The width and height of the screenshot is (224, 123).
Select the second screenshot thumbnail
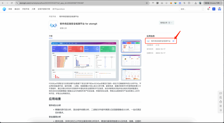[131, 60]
